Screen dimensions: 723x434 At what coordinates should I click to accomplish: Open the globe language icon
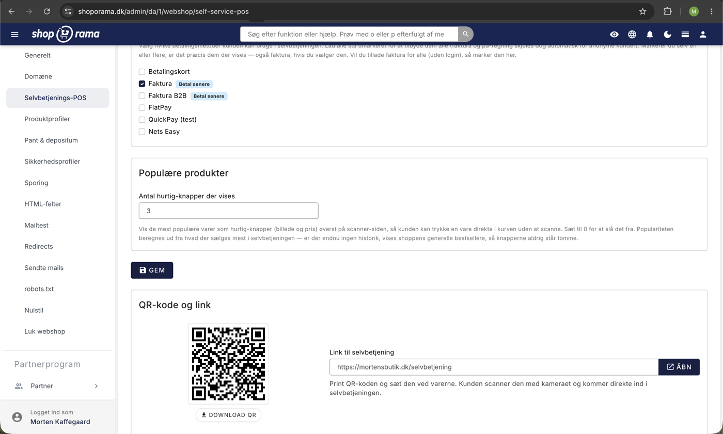coord(632,35)
